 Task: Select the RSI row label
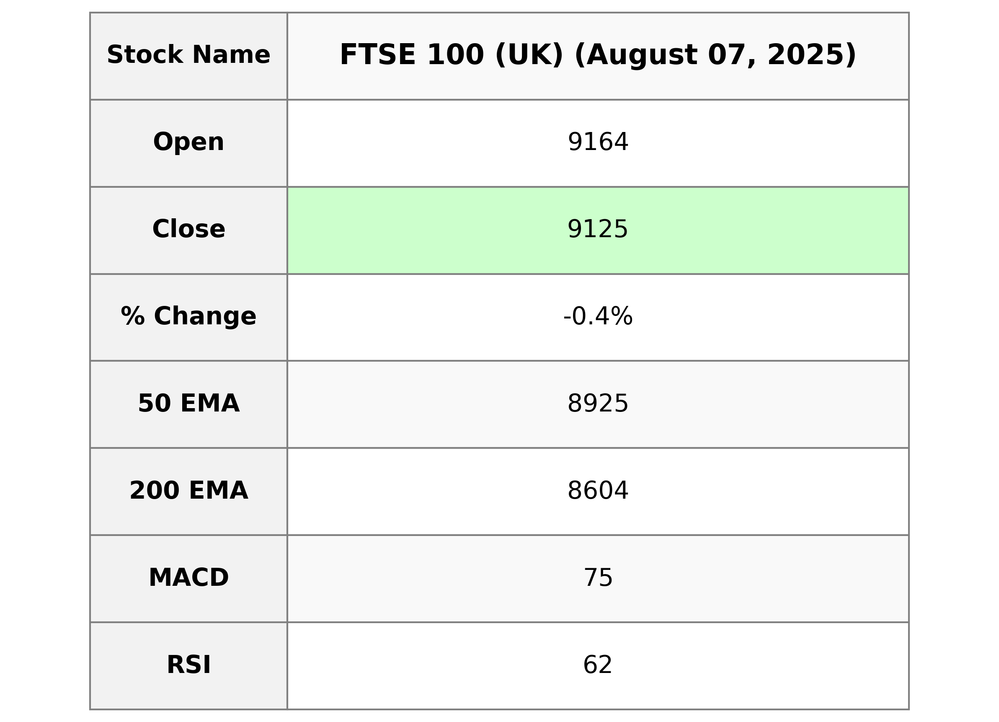[x=188, y=665]
